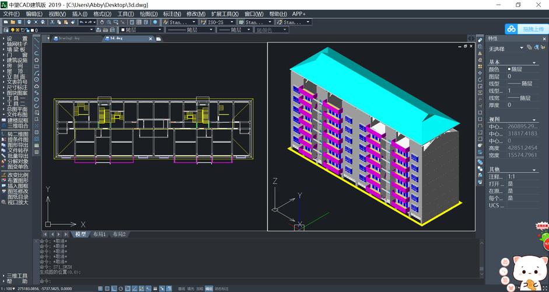
Task: Open the layer dropdown showing 0
Action: [x=51, y=30]
